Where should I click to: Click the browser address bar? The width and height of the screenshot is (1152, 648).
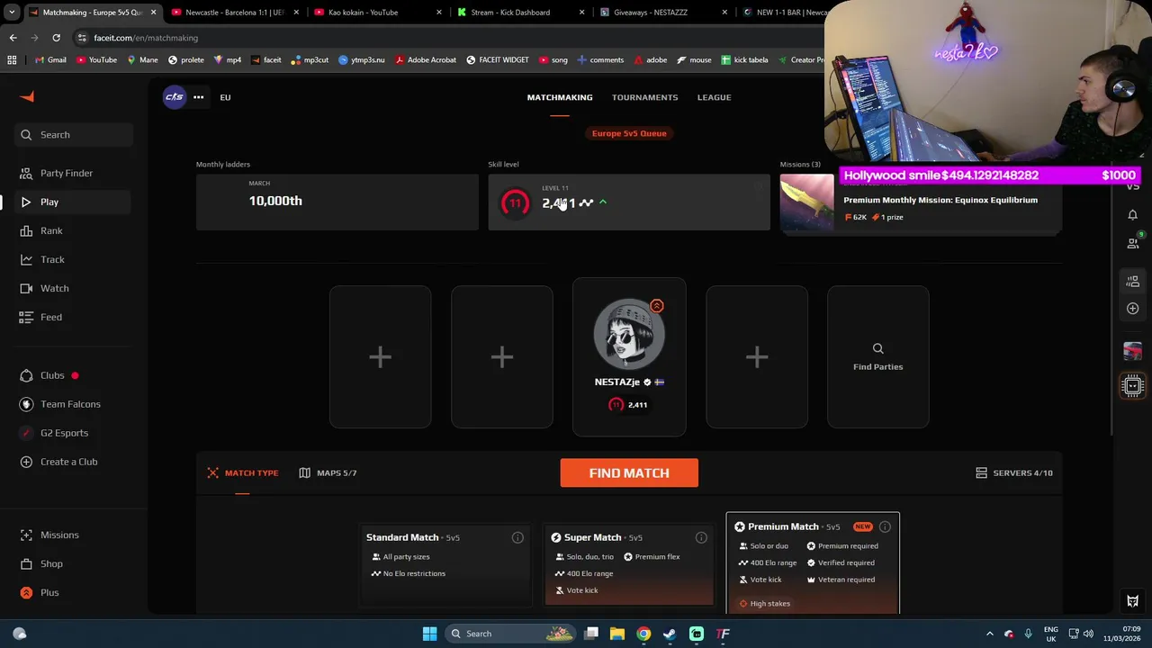click(450, 38)
